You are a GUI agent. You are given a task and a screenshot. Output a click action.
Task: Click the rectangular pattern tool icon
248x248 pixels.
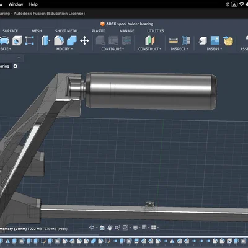click(x=29, y=40)
